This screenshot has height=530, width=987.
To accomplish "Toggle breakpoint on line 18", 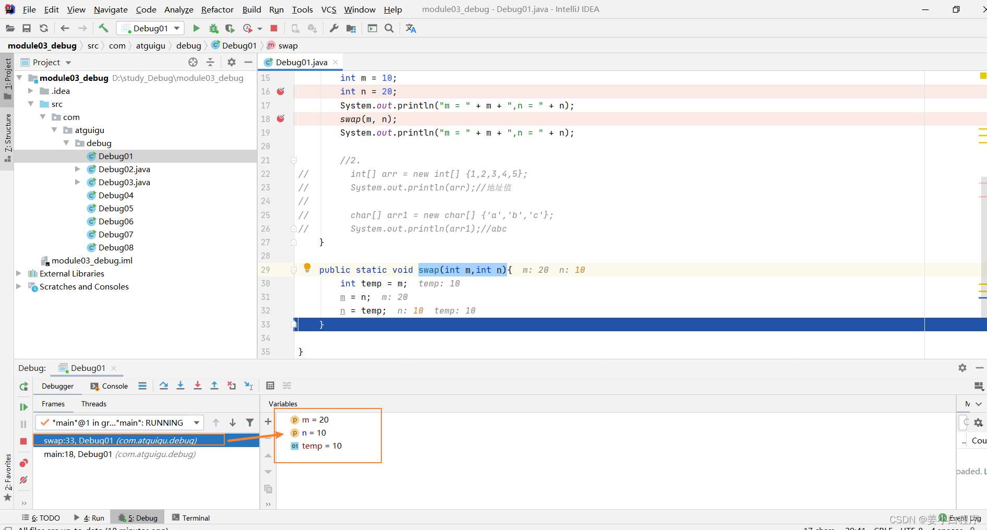I will (281, 118).
